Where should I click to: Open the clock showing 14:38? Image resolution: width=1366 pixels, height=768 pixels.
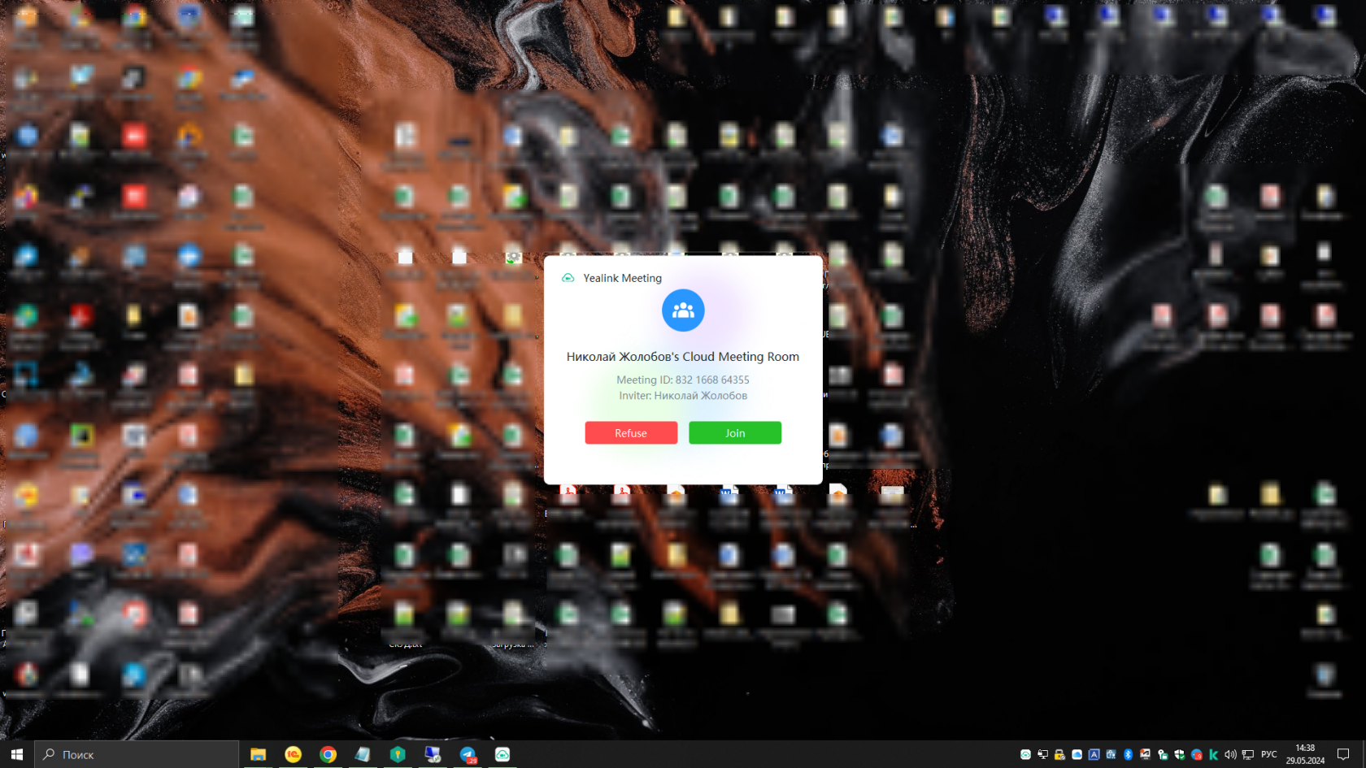point(1305,754)
